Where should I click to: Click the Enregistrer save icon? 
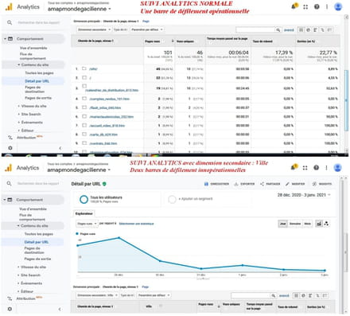(206, 184)
